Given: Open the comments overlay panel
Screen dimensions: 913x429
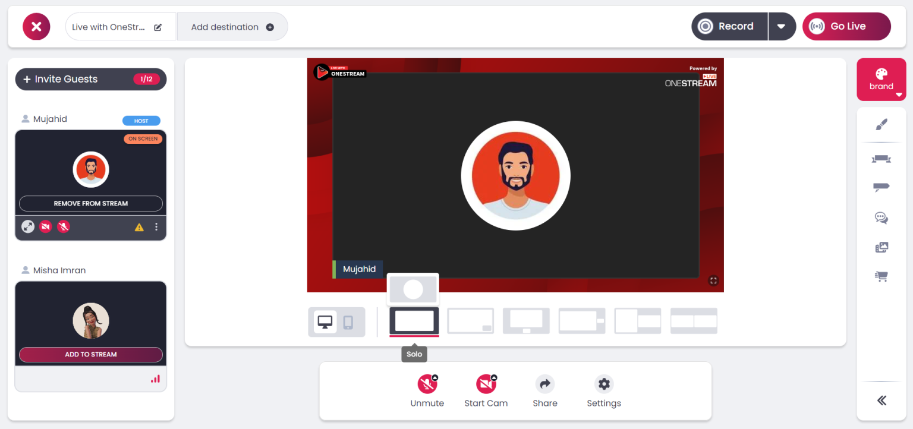Looking at the screenshot, I should [881, 217].
